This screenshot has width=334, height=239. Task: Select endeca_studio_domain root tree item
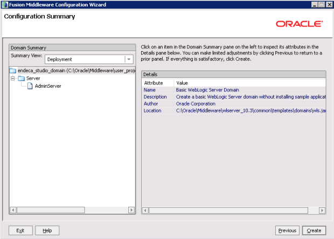(x=76, y=71)
